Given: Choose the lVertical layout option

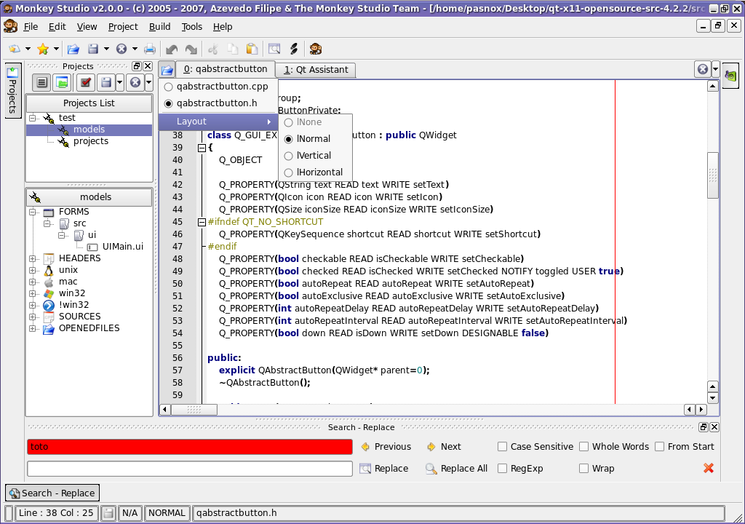Looking at the screenshot, I should [315, 156].
